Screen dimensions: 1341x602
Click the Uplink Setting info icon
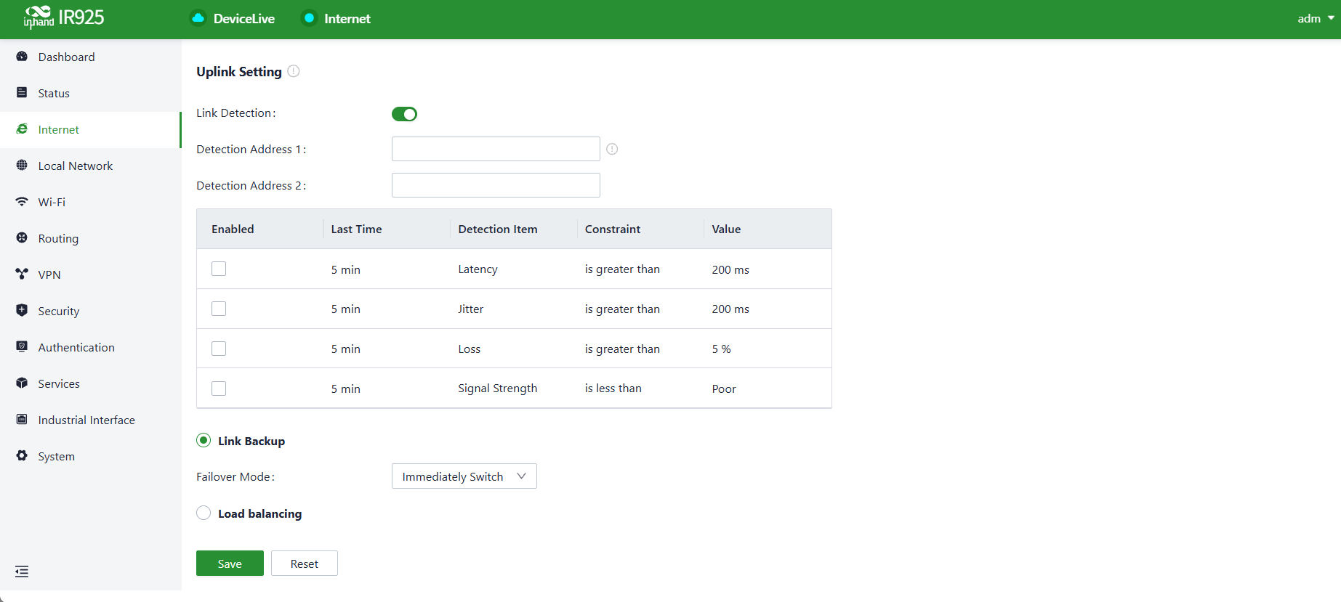pos(294,71)
